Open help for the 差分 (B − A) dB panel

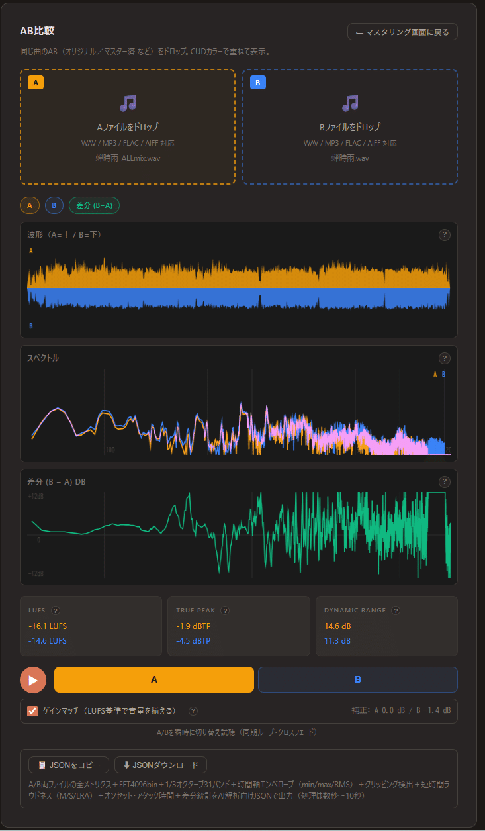pyautogui.click(x=445, y=482)
